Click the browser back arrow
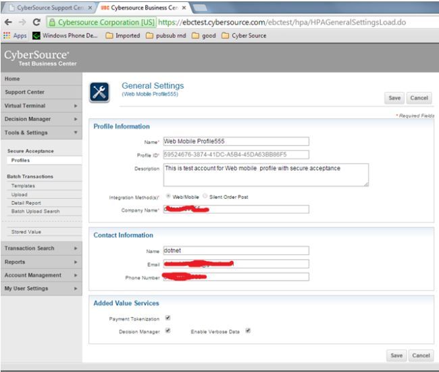 [8, 22]
